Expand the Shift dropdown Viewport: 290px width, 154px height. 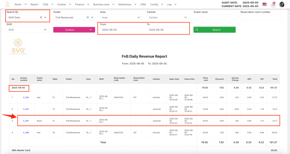point(27,30)
